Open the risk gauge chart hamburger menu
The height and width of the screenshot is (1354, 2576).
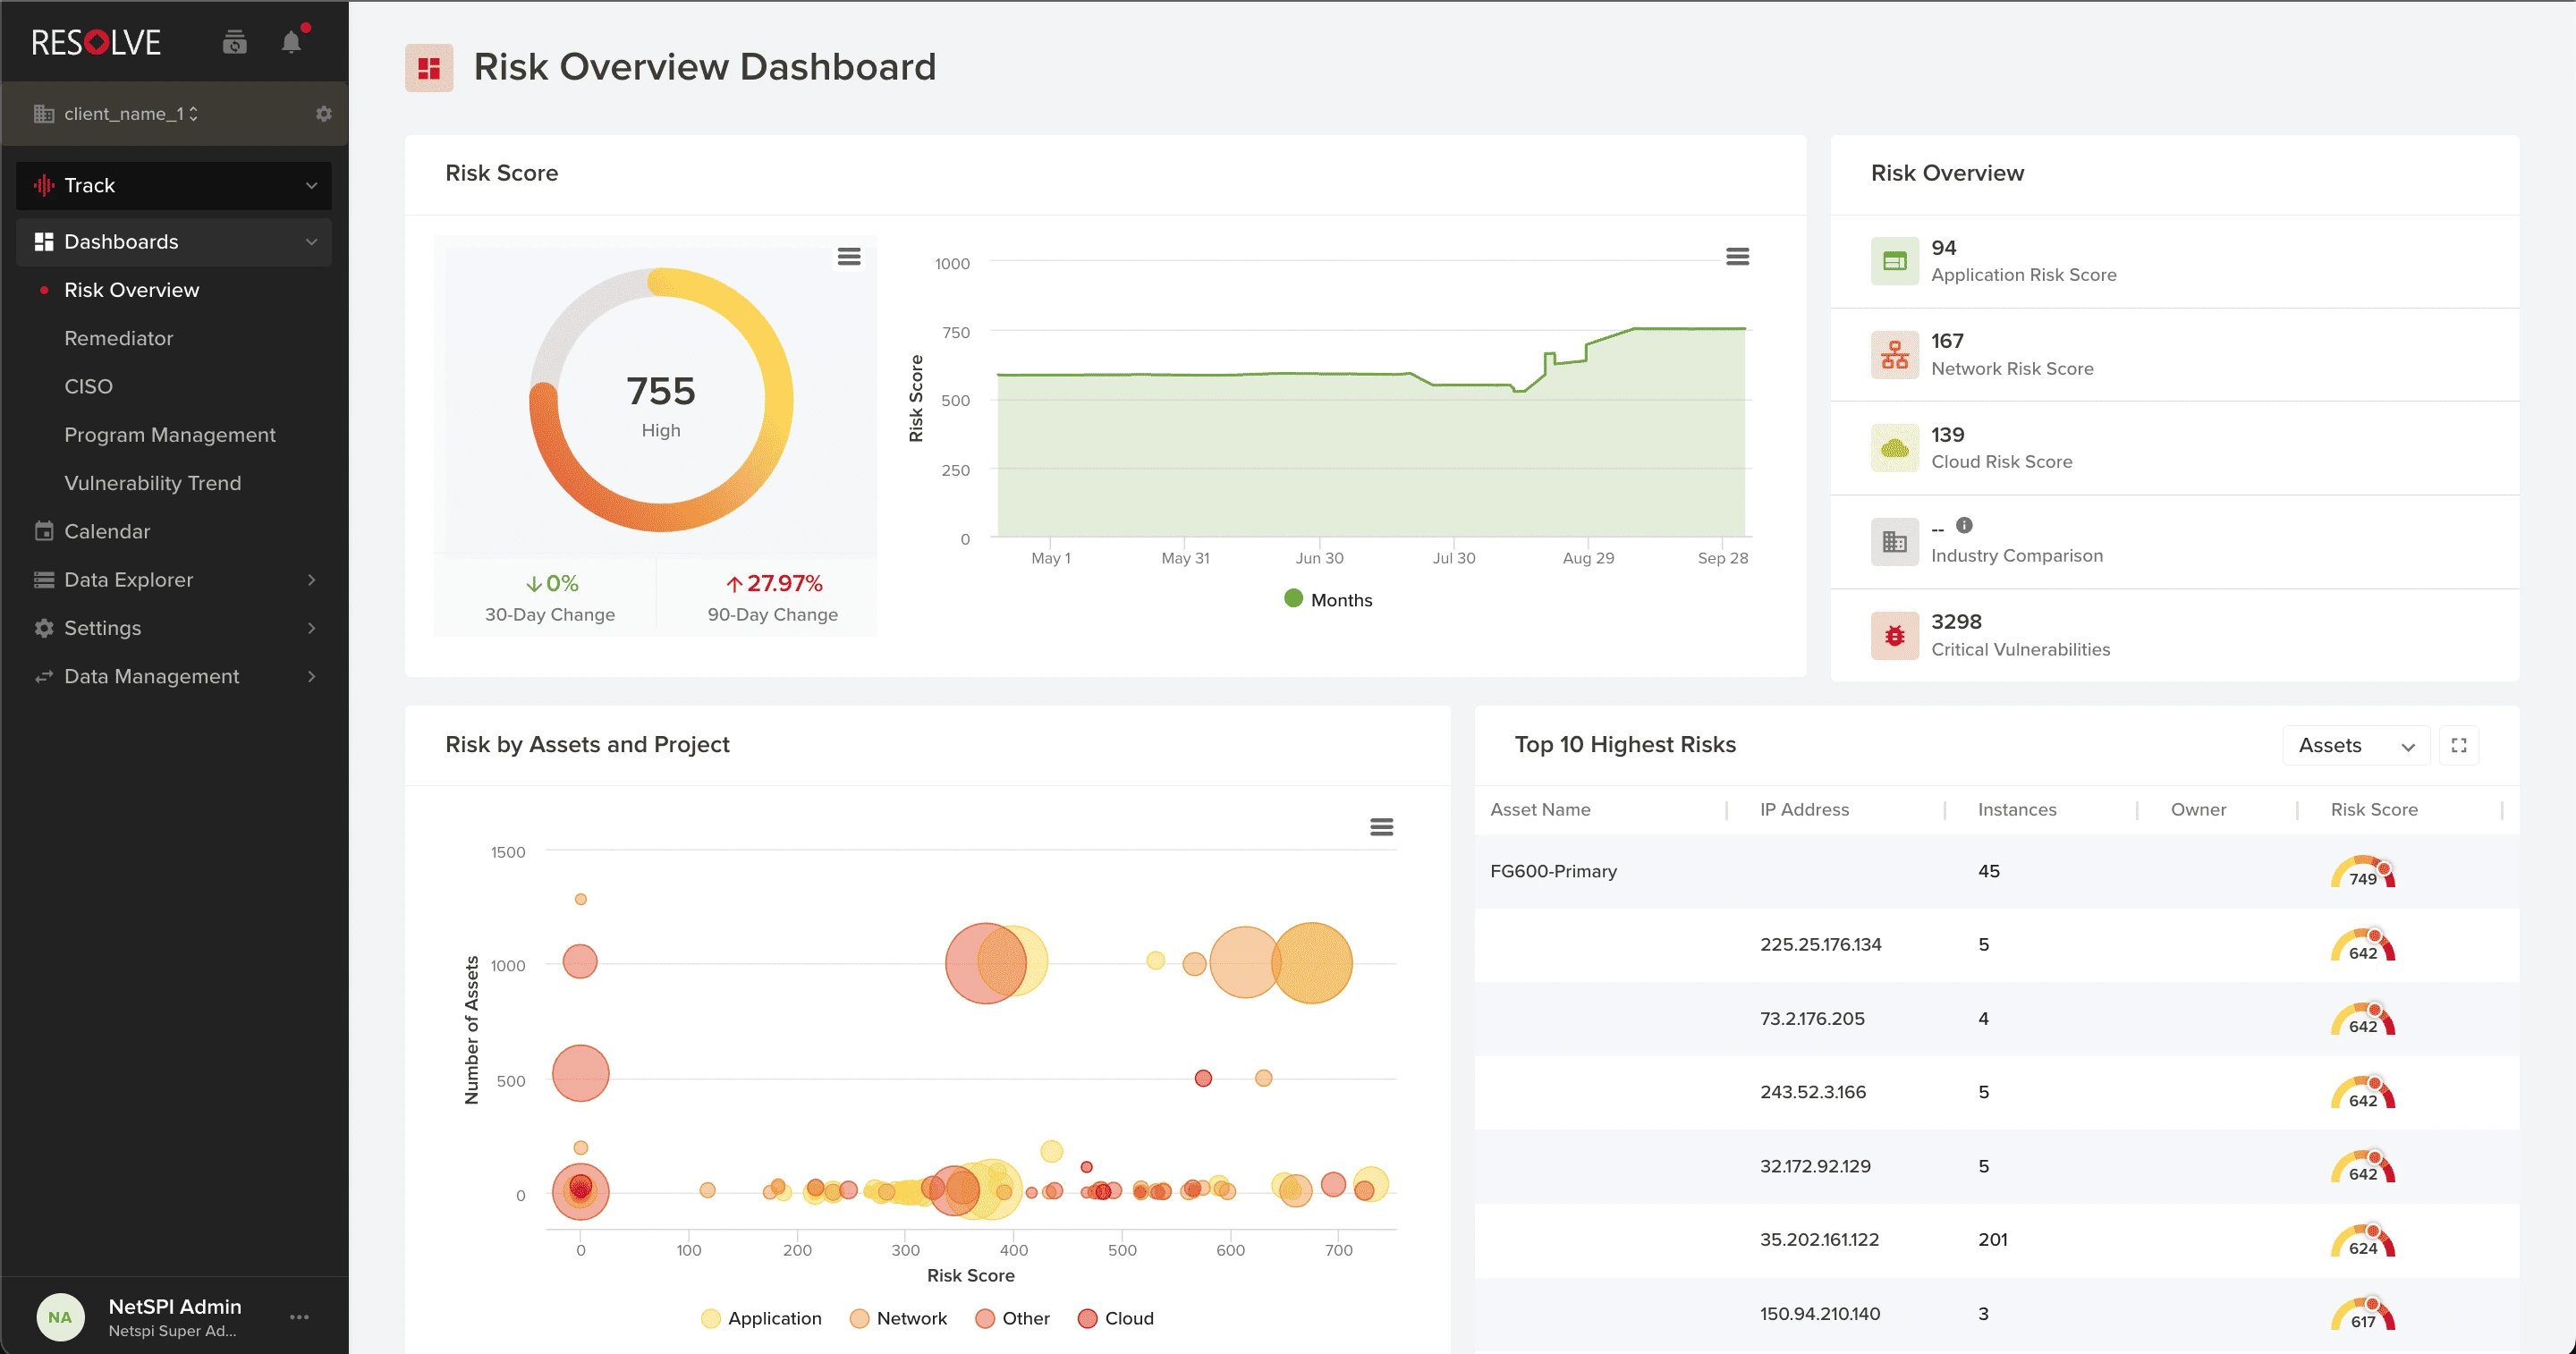tap(849, 257)
